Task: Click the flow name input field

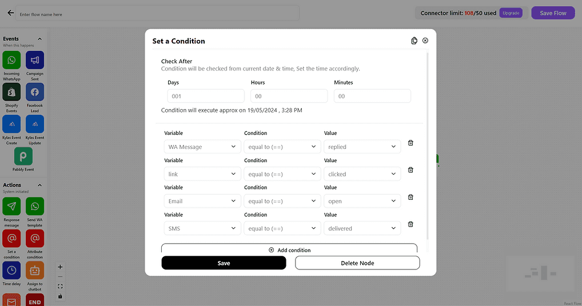Action: pyautogui.click(x=157, y=13)
